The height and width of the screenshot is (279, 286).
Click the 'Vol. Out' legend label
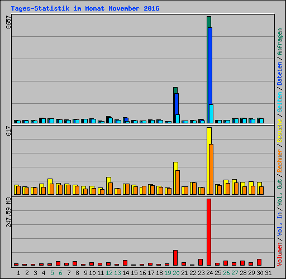280,193
